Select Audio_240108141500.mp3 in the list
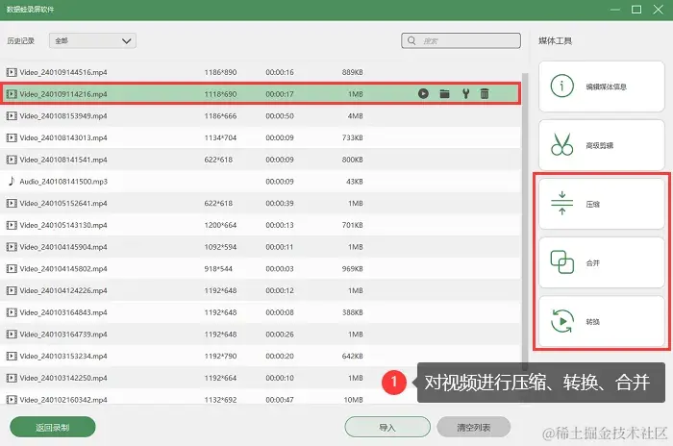Viewport: 673px width, 446px height. coord(261,181)
